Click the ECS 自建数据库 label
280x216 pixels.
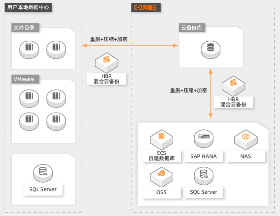tap(162, 156)
